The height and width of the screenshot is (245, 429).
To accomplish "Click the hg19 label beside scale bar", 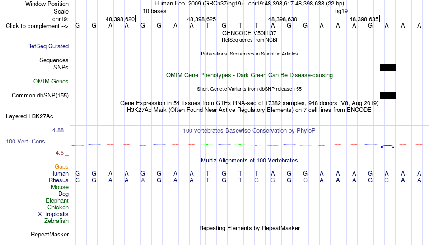I will coord(341,11).
